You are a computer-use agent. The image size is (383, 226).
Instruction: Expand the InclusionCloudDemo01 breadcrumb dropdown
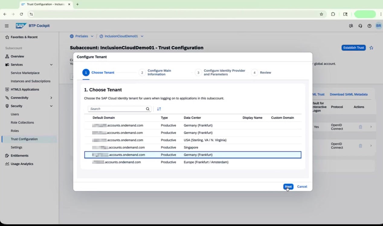coord(142,36)
